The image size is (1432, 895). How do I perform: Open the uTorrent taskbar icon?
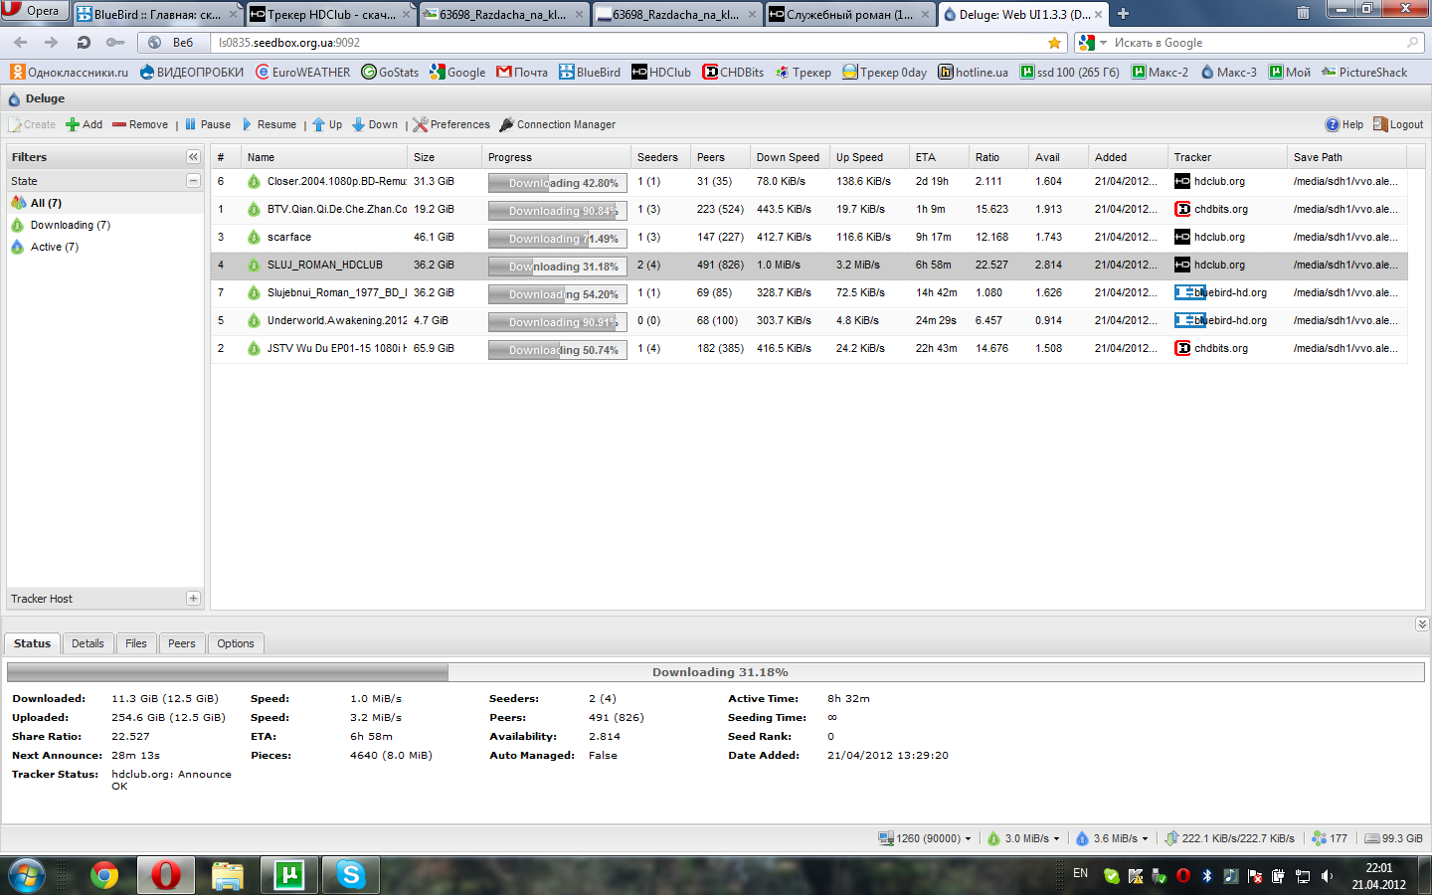288,875
